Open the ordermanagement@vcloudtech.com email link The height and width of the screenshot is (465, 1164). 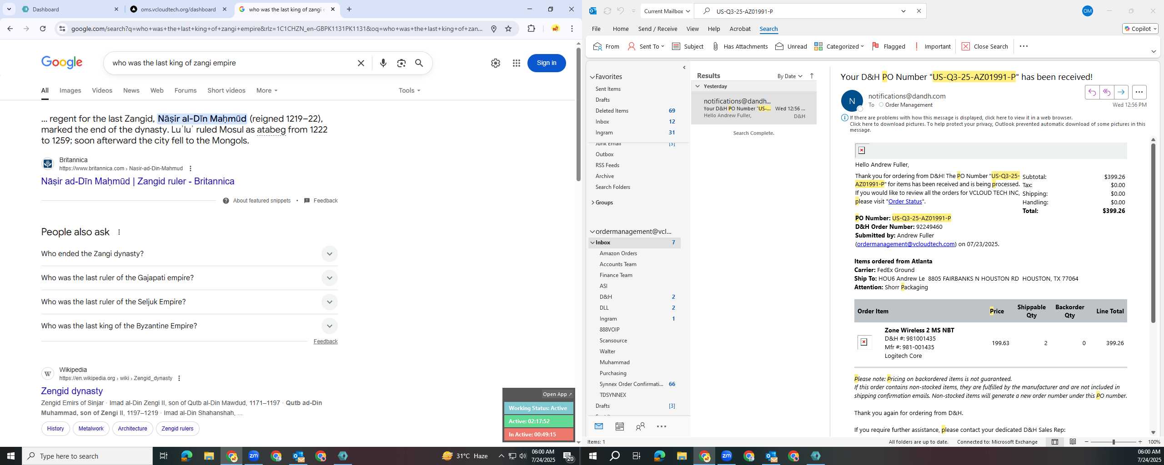(x=905, y=244)
